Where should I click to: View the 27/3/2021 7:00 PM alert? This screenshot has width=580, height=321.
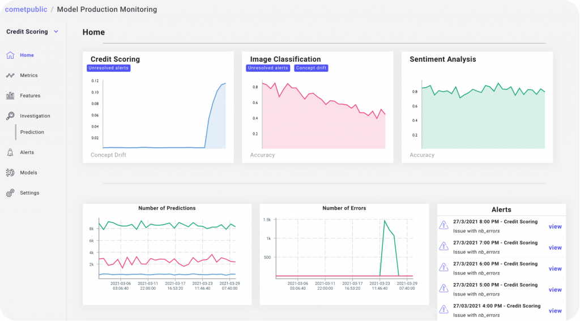click(555, 247)
